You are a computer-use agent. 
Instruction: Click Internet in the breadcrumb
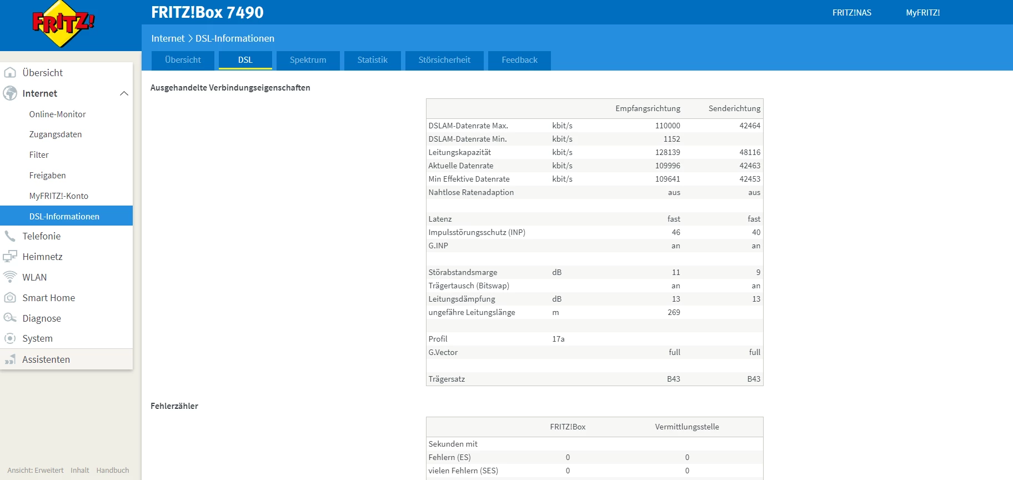pyautogui.click(x=168, y=38)
